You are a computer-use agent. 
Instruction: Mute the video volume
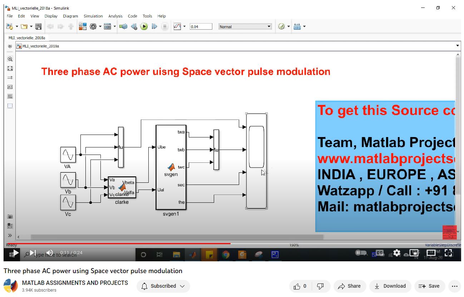(x=50, y=253)
